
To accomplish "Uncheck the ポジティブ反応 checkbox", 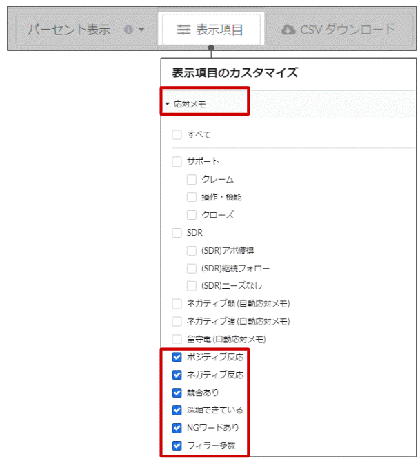I will pyautogui.click(x=177, y=357).
